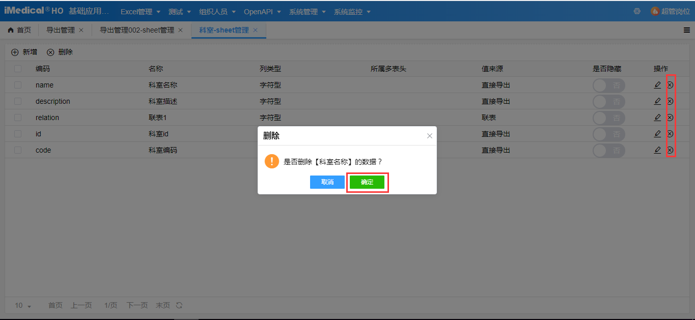Click the home icon on the 首页 tab
Viewport: 695px width, 320px height.
tap(12, 30)
